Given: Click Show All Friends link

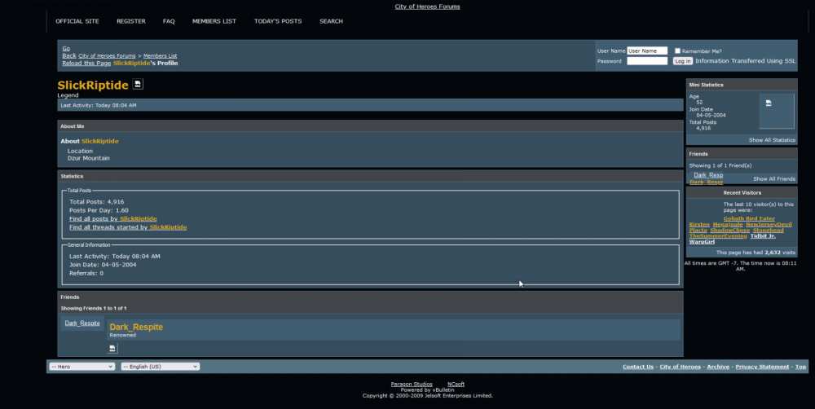Looking at the screenshot, I should pyautogui.click(x=774, y=178).
